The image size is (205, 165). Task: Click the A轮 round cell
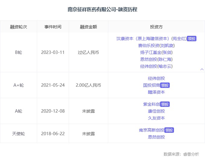[x=19, y=111]
